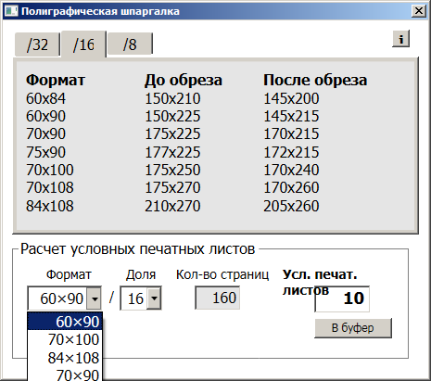Image resolution: width=431 pixels, height=381 pixels.
Task: Close the Полиграфическая шпаргалка window
Action: 419,11
